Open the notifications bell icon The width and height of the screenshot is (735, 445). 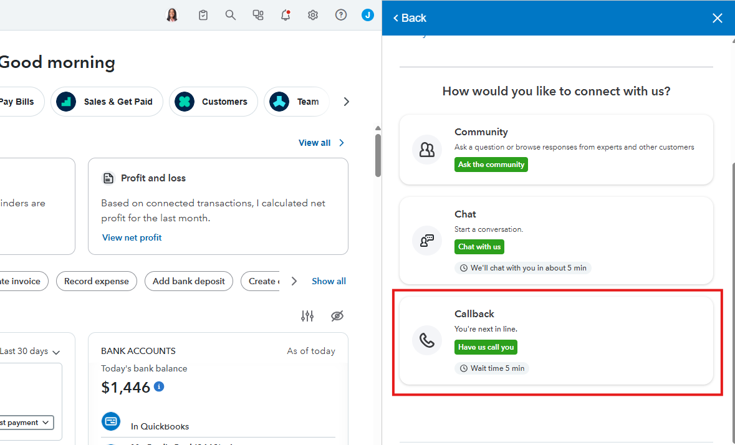point(286,16)
